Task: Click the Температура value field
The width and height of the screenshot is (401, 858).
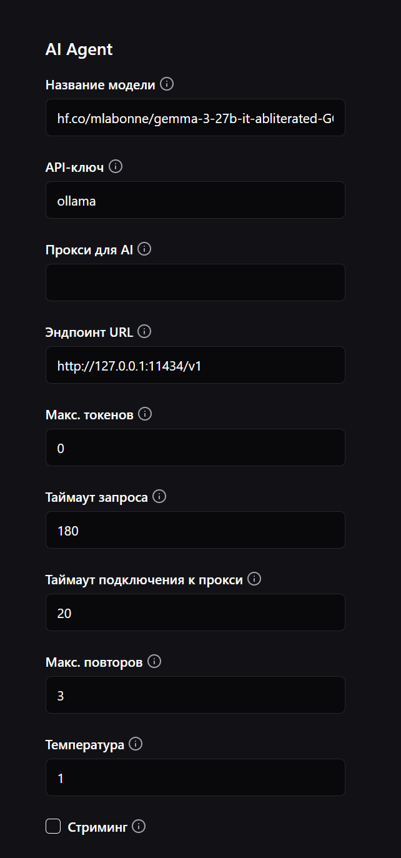Action: pyautogui.click(x=195, y=777)
